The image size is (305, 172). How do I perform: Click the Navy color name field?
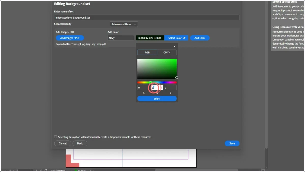(121, 38)
